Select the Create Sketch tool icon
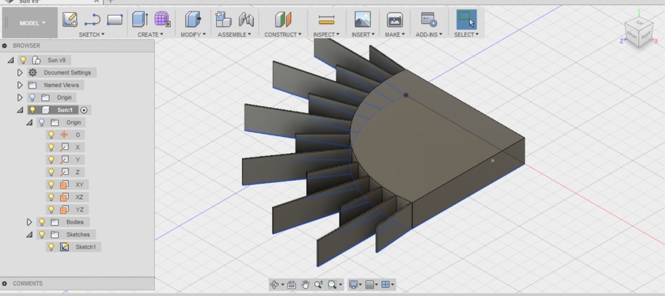The height and width of the screenshot is (296, 665). coord(70,20)
